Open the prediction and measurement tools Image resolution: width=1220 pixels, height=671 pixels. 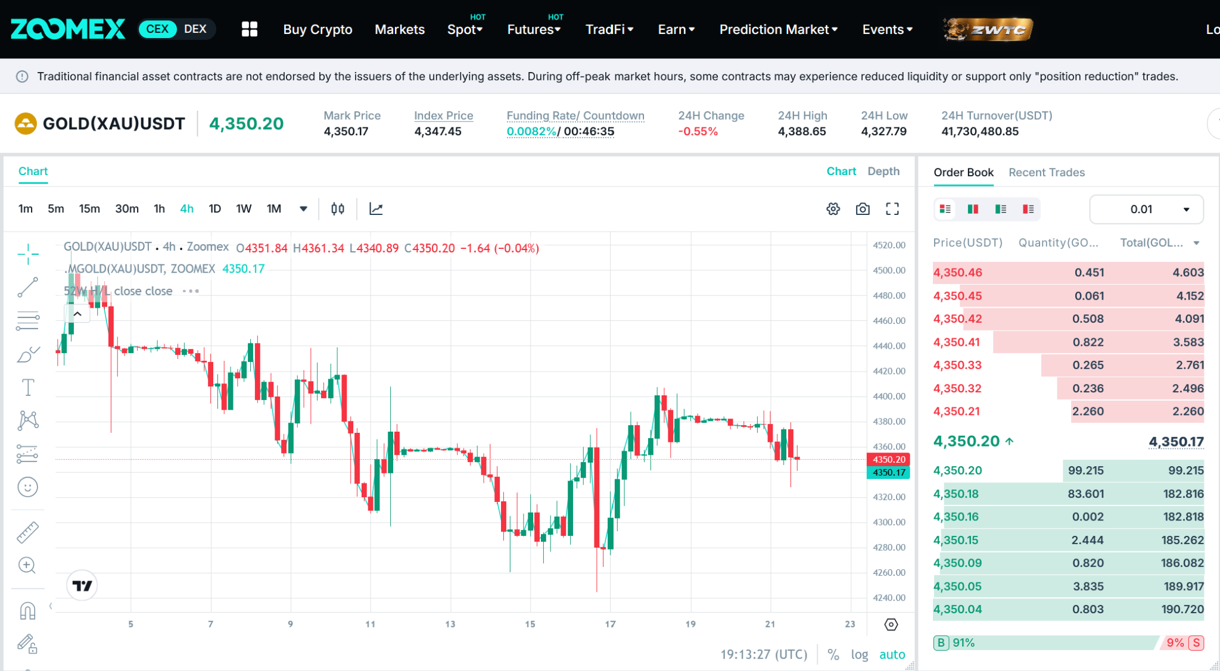click(x=27, y=454)
